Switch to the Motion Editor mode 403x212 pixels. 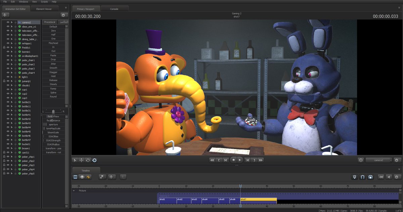point(82,177)
